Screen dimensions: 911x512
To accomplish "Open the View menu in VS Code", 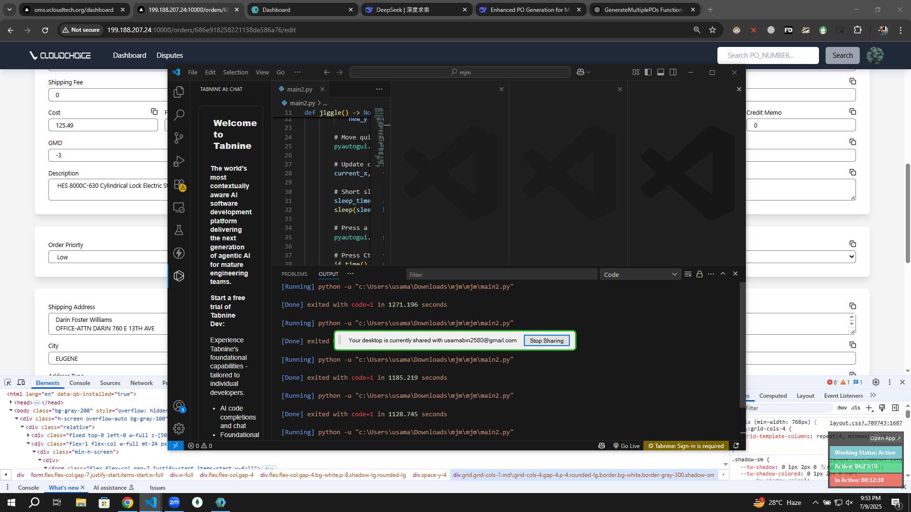I will [262, 72].
